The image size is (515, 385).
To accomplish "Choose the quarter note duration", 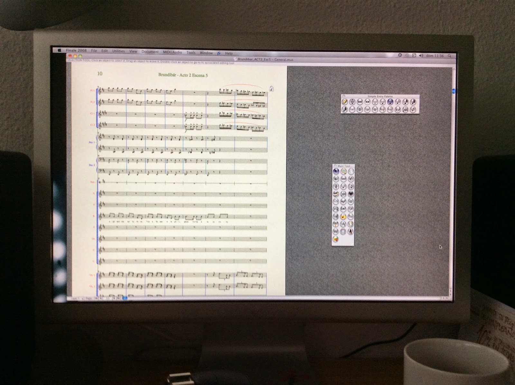I will click(x=382, y=102).
